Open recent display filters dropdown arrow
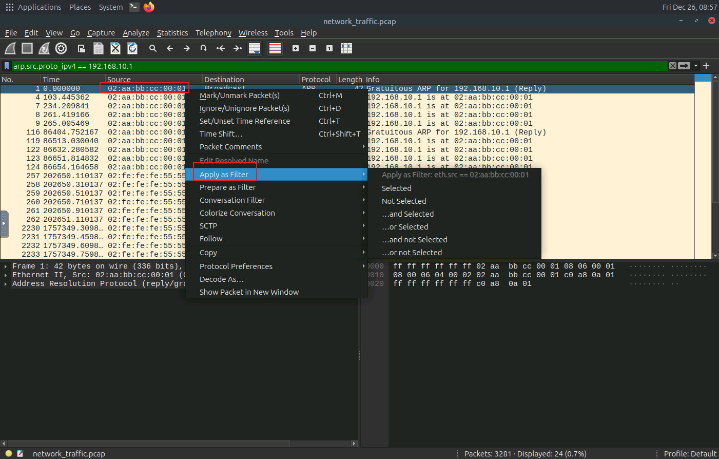The image size is (719, 459). click(x=696, y=66)
